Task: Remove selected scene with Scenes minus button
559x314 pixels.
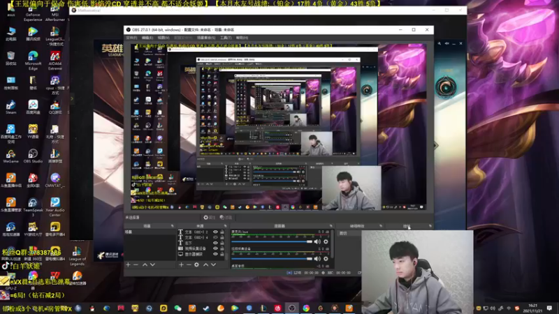Action: pyautogui.click(x=136, y=264)
